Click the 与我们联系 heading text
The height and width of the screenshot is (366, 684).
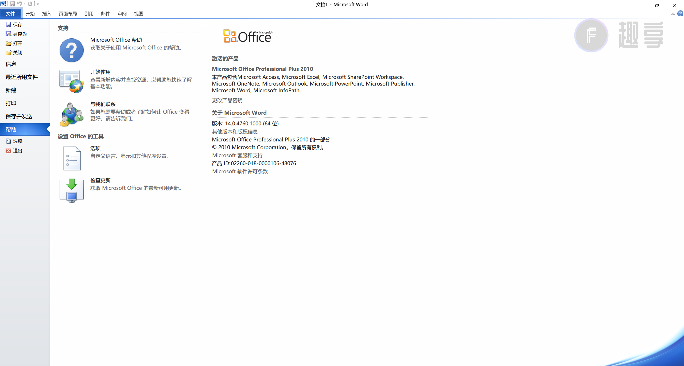pyautogui.click(x=103, y=104)
